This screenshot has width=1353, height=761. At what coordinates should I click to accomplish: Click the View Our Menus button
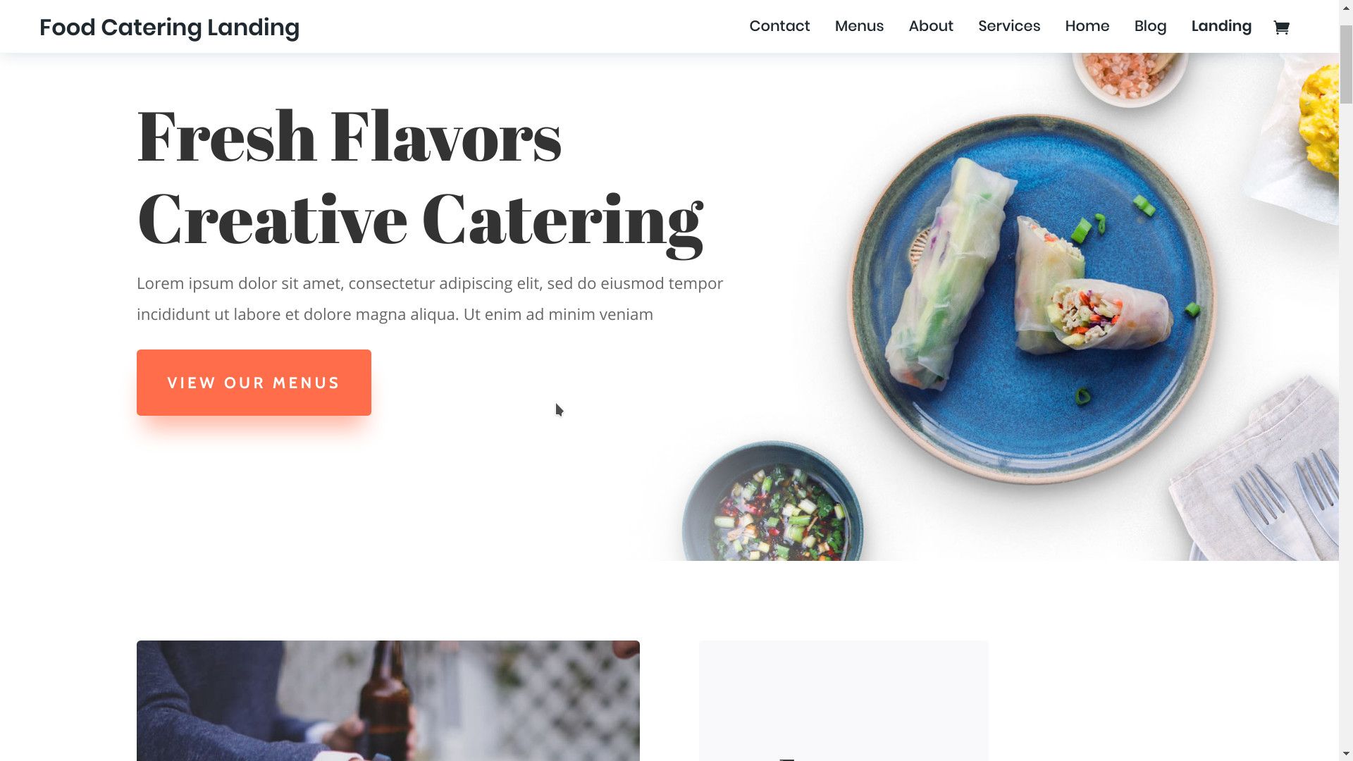pyautogui.click(x=254, y=383)
